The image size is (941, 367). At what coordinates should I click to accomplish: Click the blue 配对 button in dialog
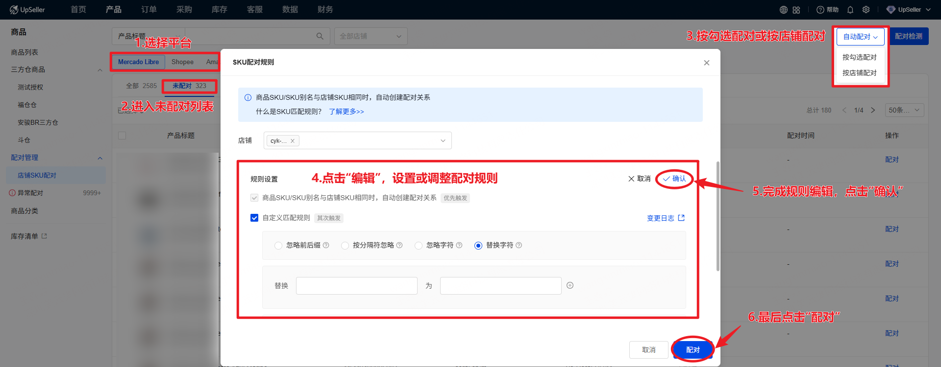(693, 350)
